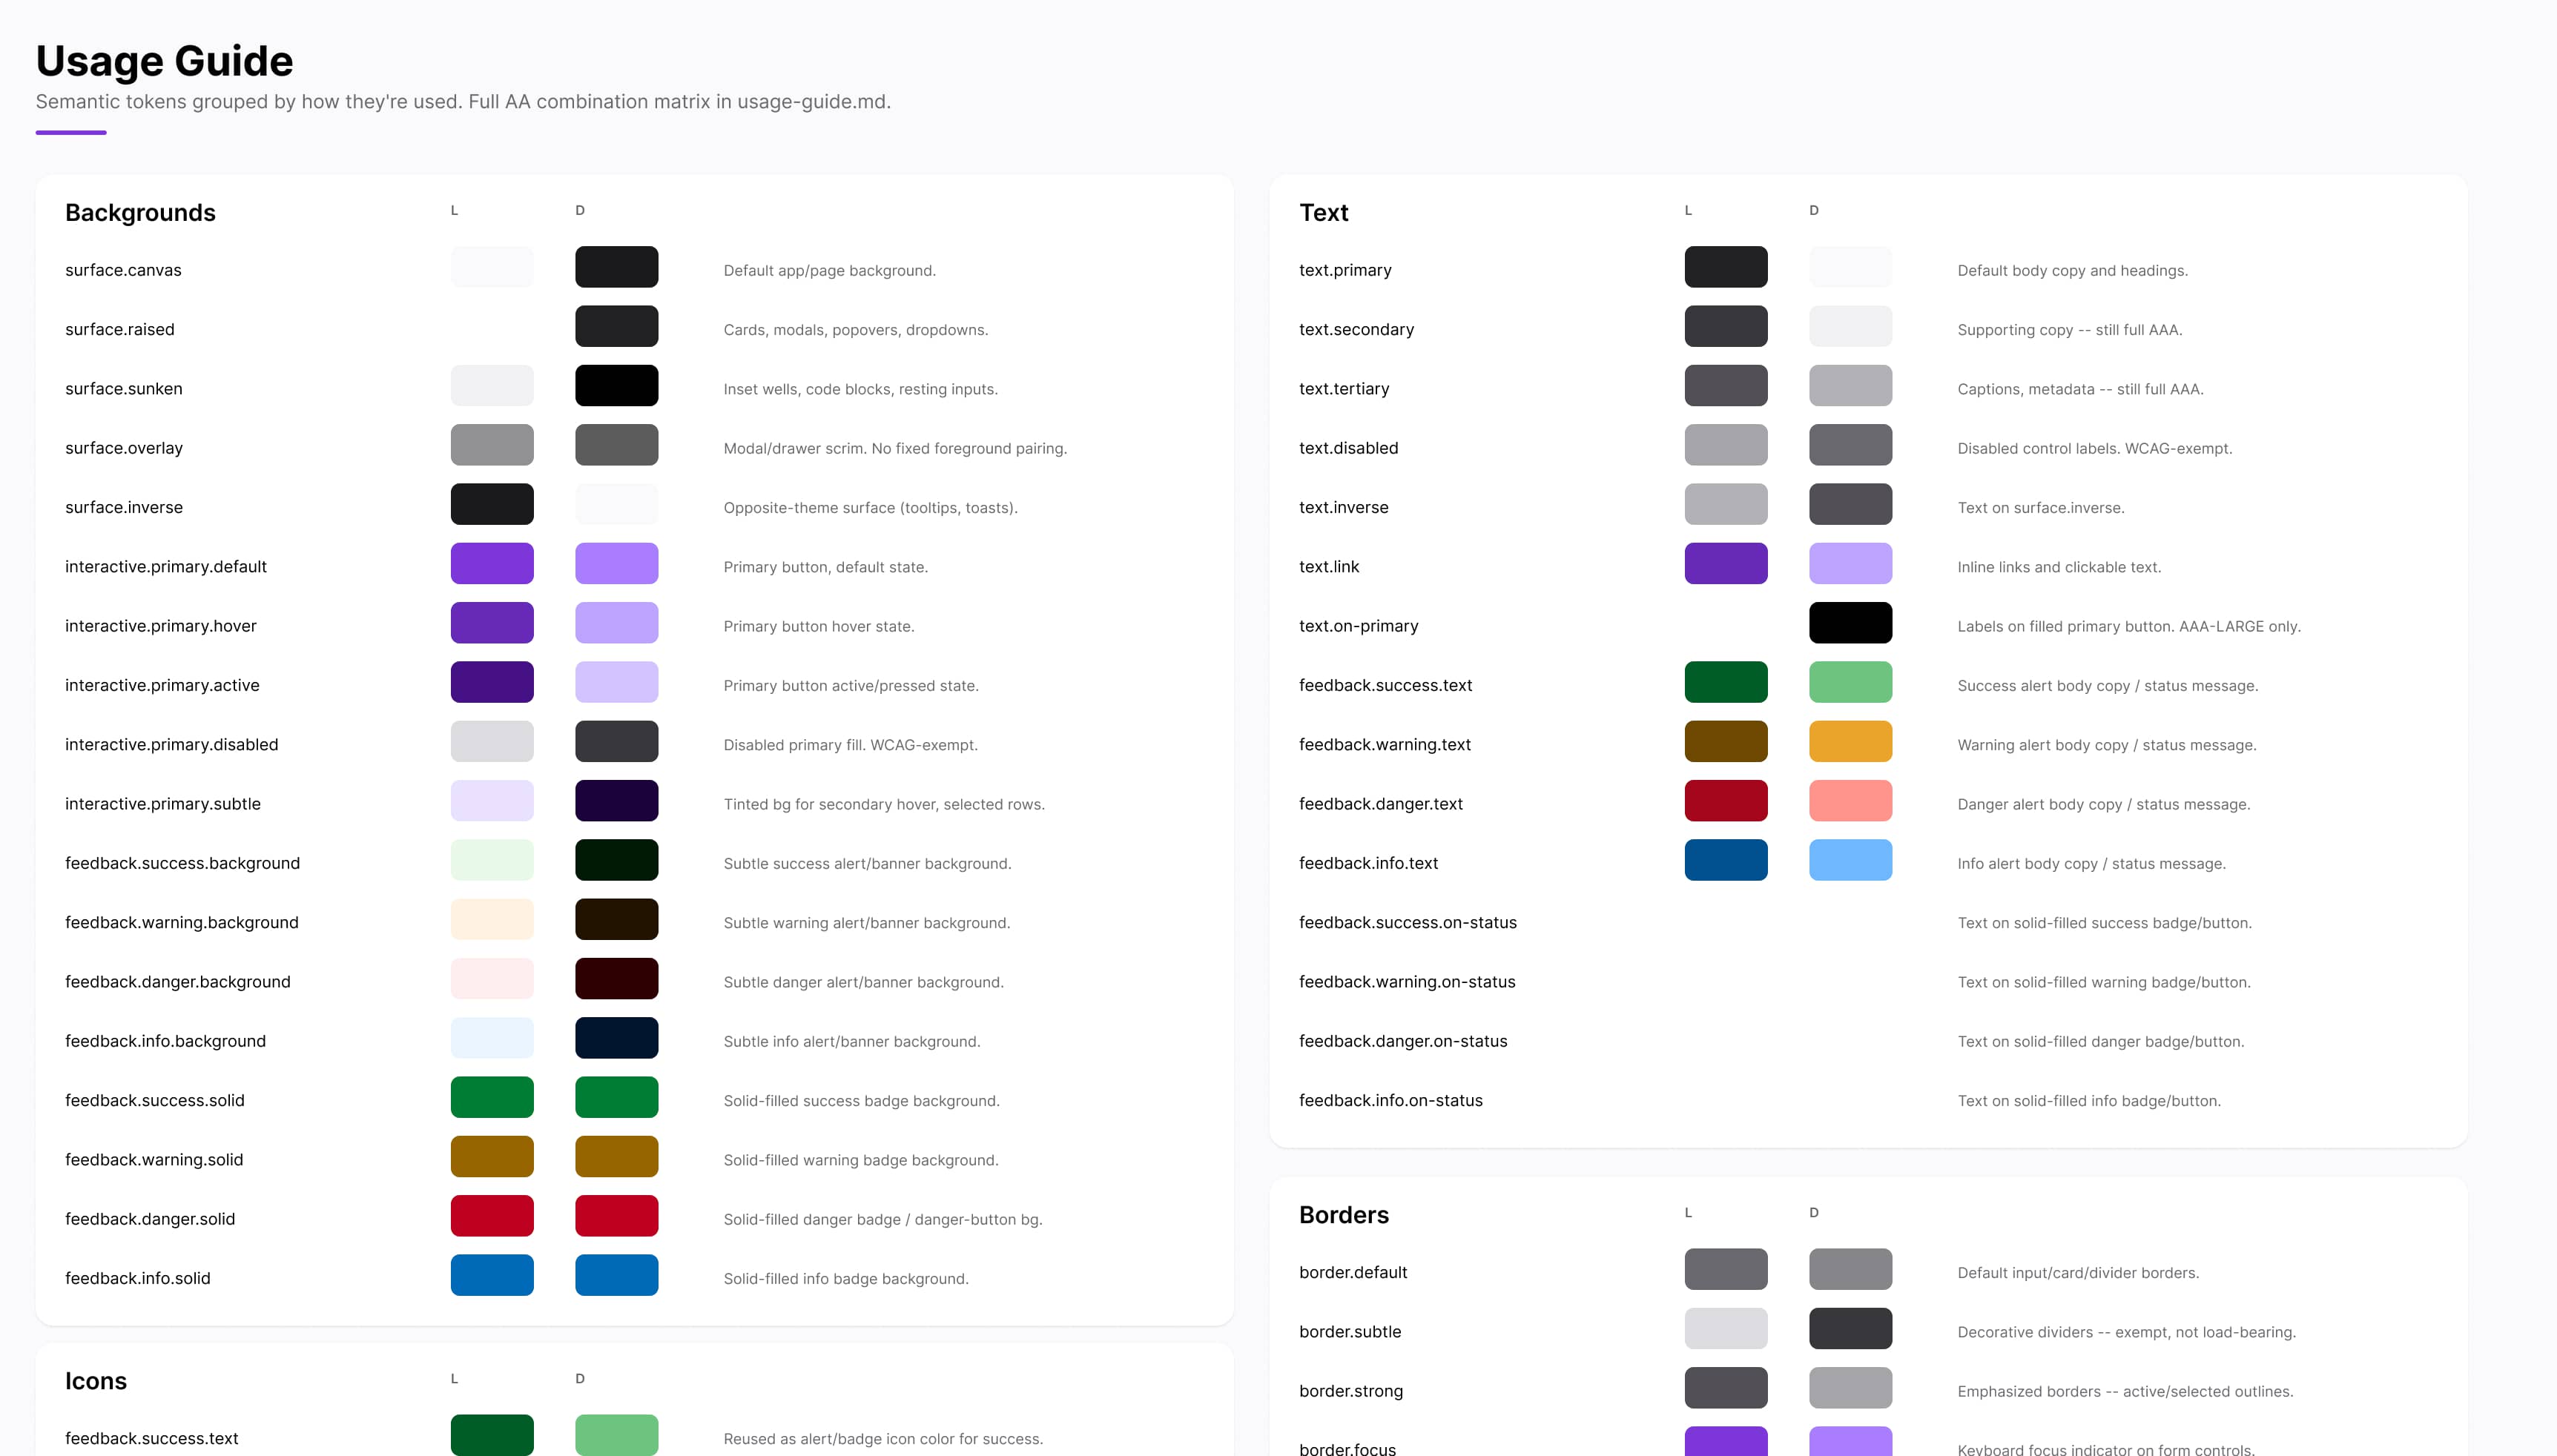The image size is (2557, 1456).
Task: Click the light swatch for feedback.success.solid
Action: [492, 1098]
